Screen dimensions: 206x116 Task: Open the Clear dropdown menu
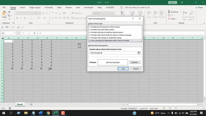coord(173,19)
